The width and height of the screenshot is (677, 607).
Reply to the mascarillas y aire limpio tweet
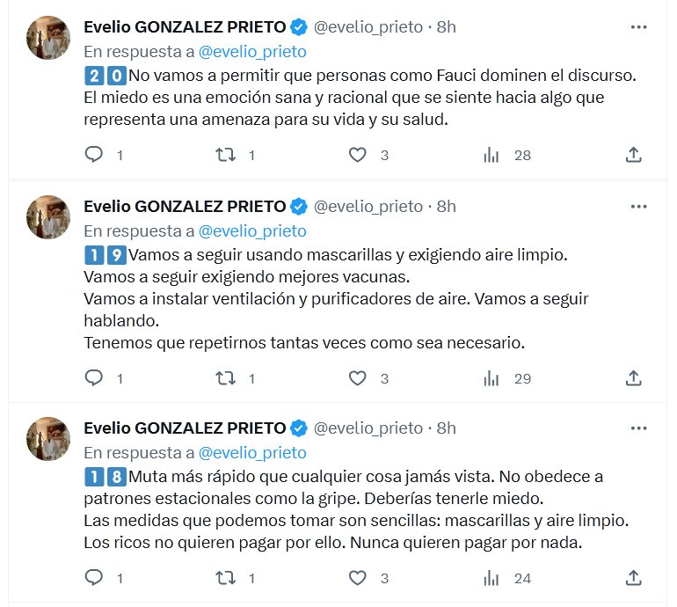tap(94, 378)
